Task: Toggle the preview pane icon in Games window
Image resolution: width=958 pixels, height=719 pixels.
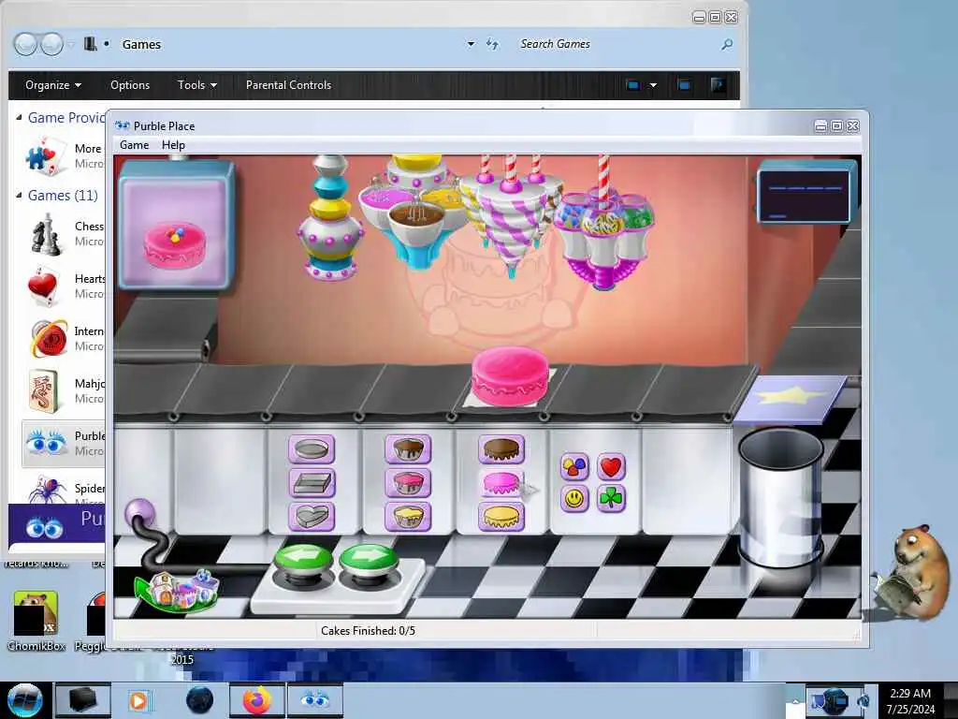Action: coord(684,85)
